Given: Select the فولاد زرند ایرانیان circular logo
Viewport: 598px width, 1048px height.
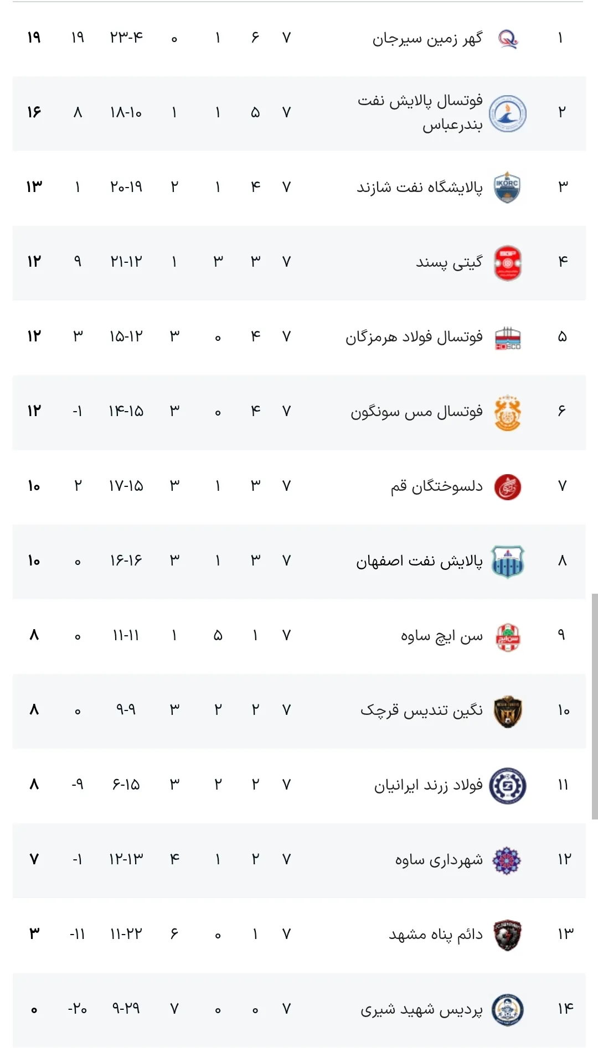Looking at the screenshot, I should tap(508, 786).
